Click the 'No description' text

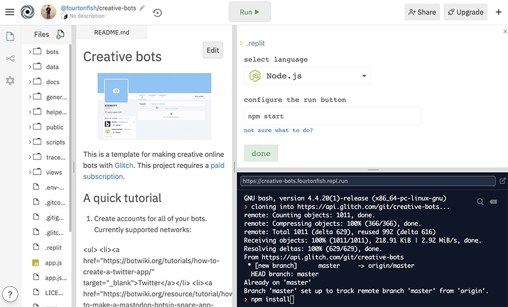click(87, 16)
